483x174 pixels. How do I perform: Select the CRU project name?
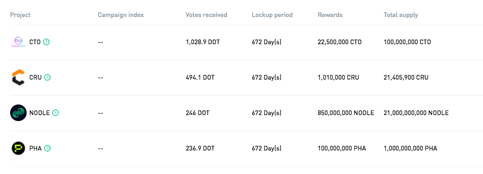pos(35,77)
